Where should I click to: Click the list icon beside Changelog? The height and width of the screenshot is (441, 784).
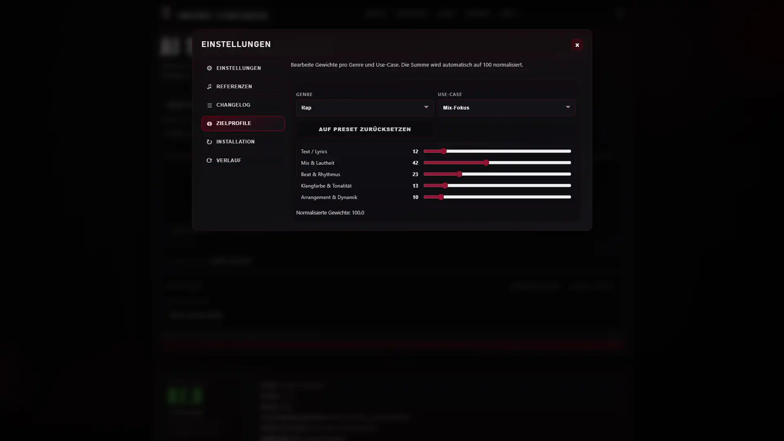pos(209,105)
